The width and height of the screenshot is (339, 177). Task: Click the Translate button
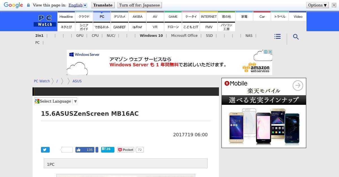click(x=103, y=5)
